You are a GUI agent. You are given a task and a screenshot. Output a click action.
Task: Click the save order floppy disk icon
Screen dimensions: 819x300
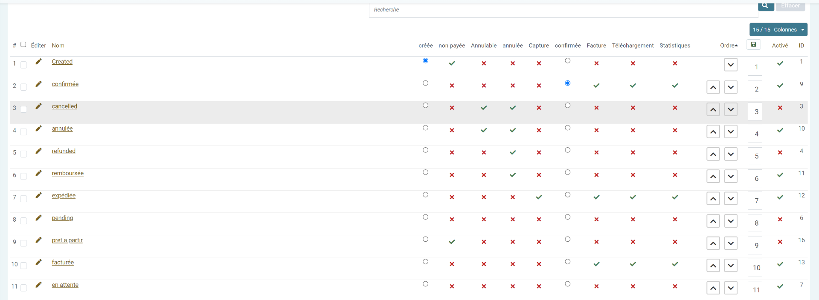click(753, 45)
